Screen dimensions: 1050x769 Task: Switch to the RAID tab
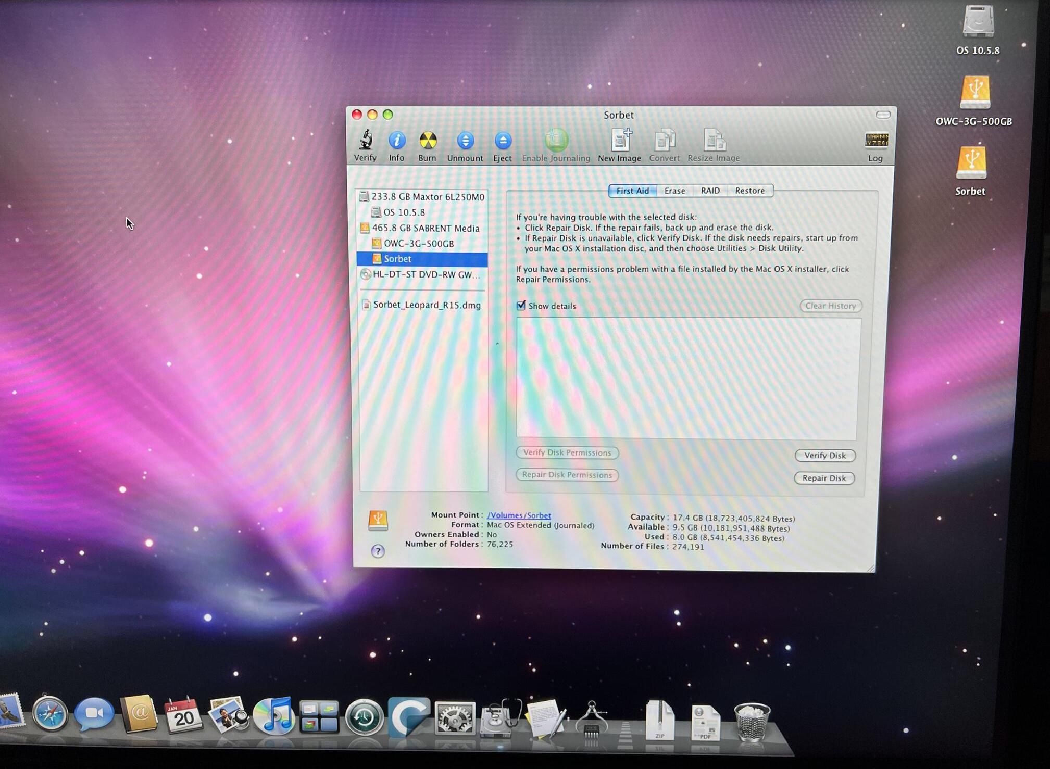pyautogui.click(x=710, y=191)
